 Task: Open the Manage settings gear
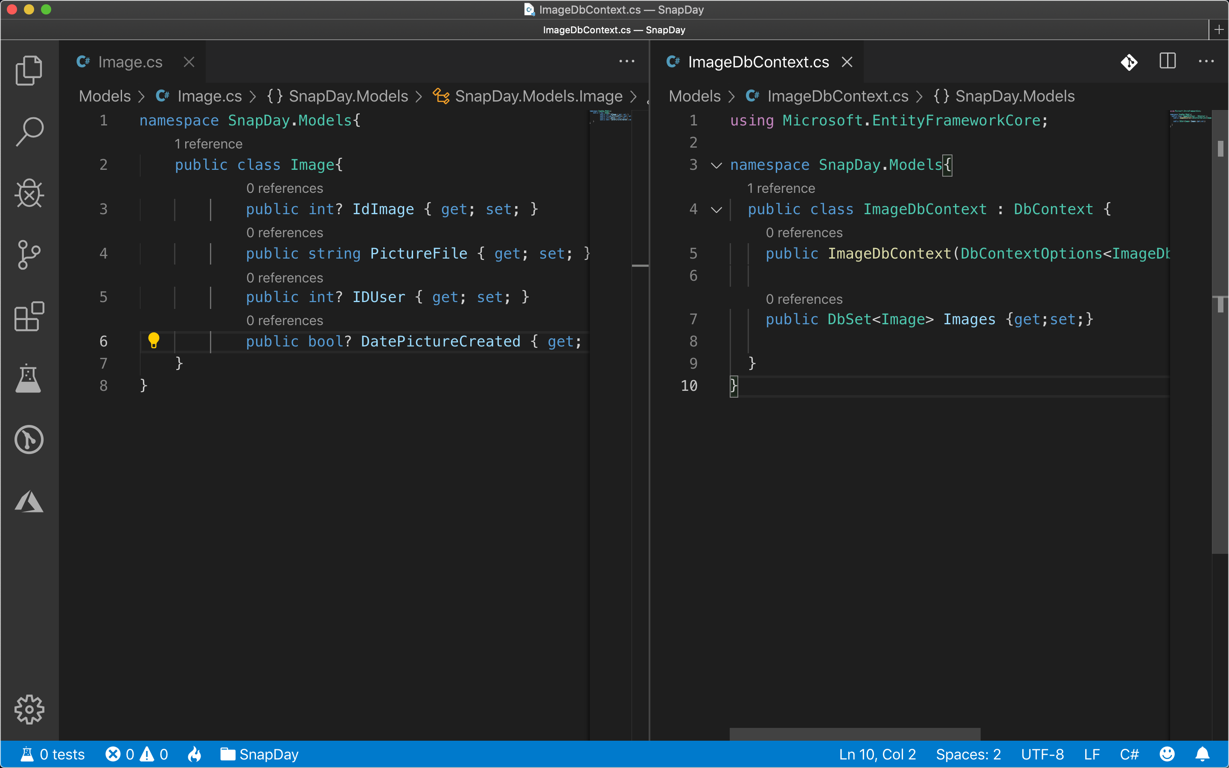click(29, 710)
